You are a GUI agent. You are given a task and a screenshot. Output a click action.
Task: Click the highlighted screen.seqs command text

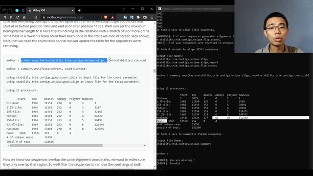pos(64,60)
